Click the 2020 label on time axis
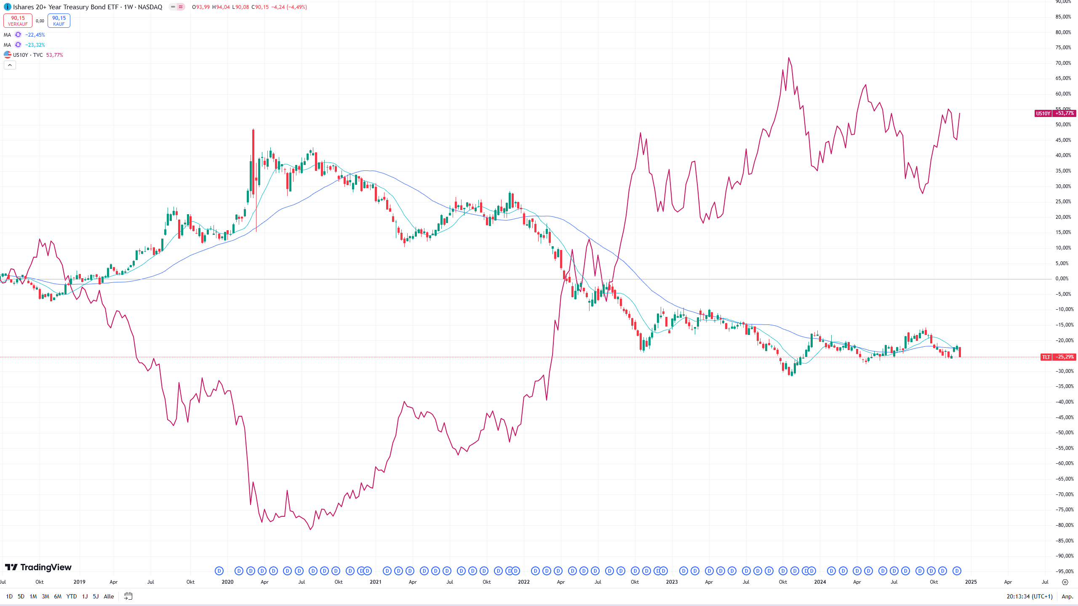The image size is (1078, 606). point(227,582)
